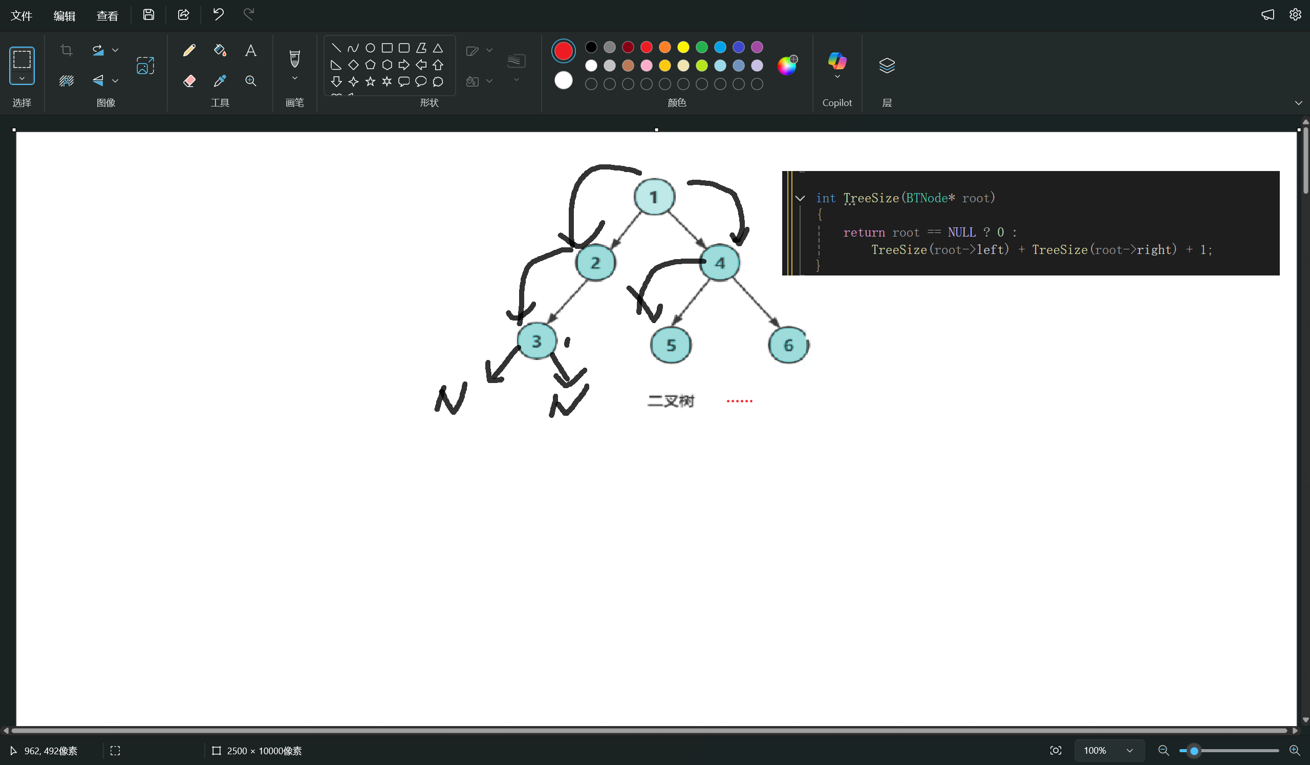Viewport: 1310px width, 765px height.
Task: Open the 文件 menu
Action: click(x=22, y=15)
